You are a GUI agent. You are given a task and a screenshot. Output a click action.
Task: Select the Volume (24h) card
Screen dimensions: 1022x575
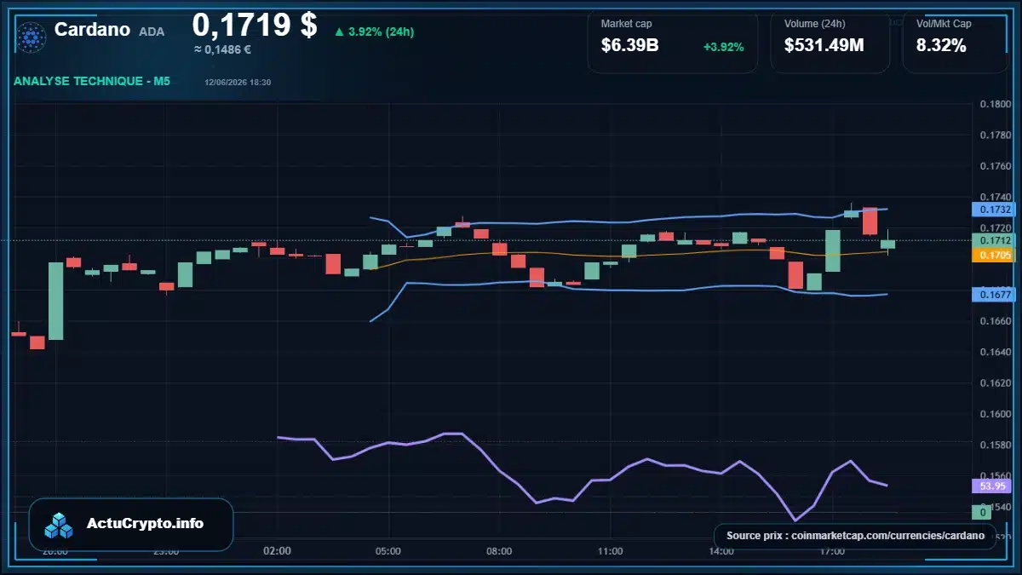[830, 41]
